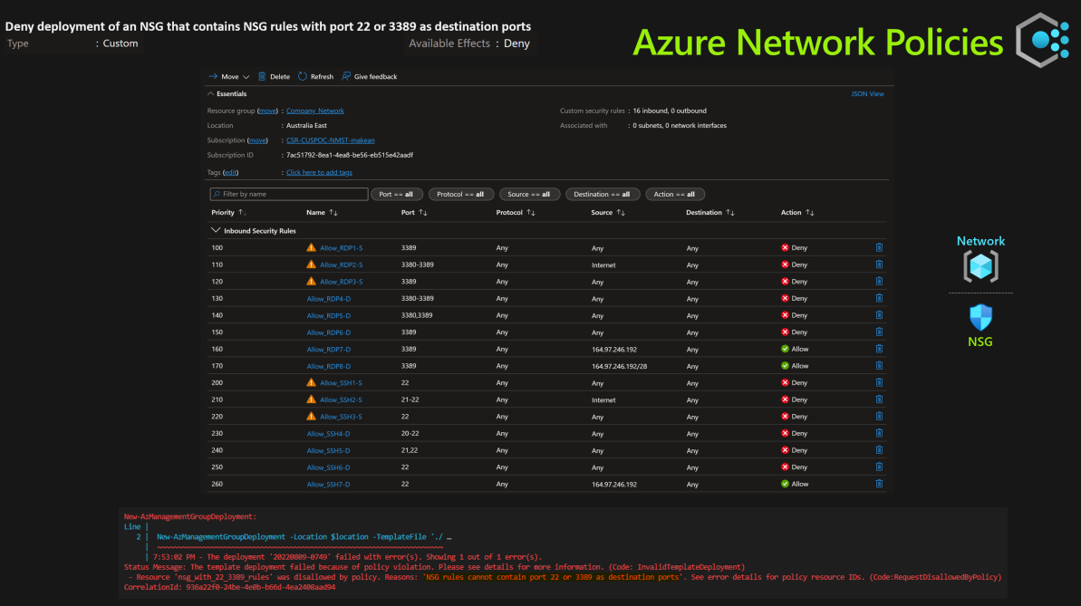The width and height of the screenshot is (1081, 606).
Task: Click warning icon beside Allow_SSH2-S
Action: click(x=311, y=399)
